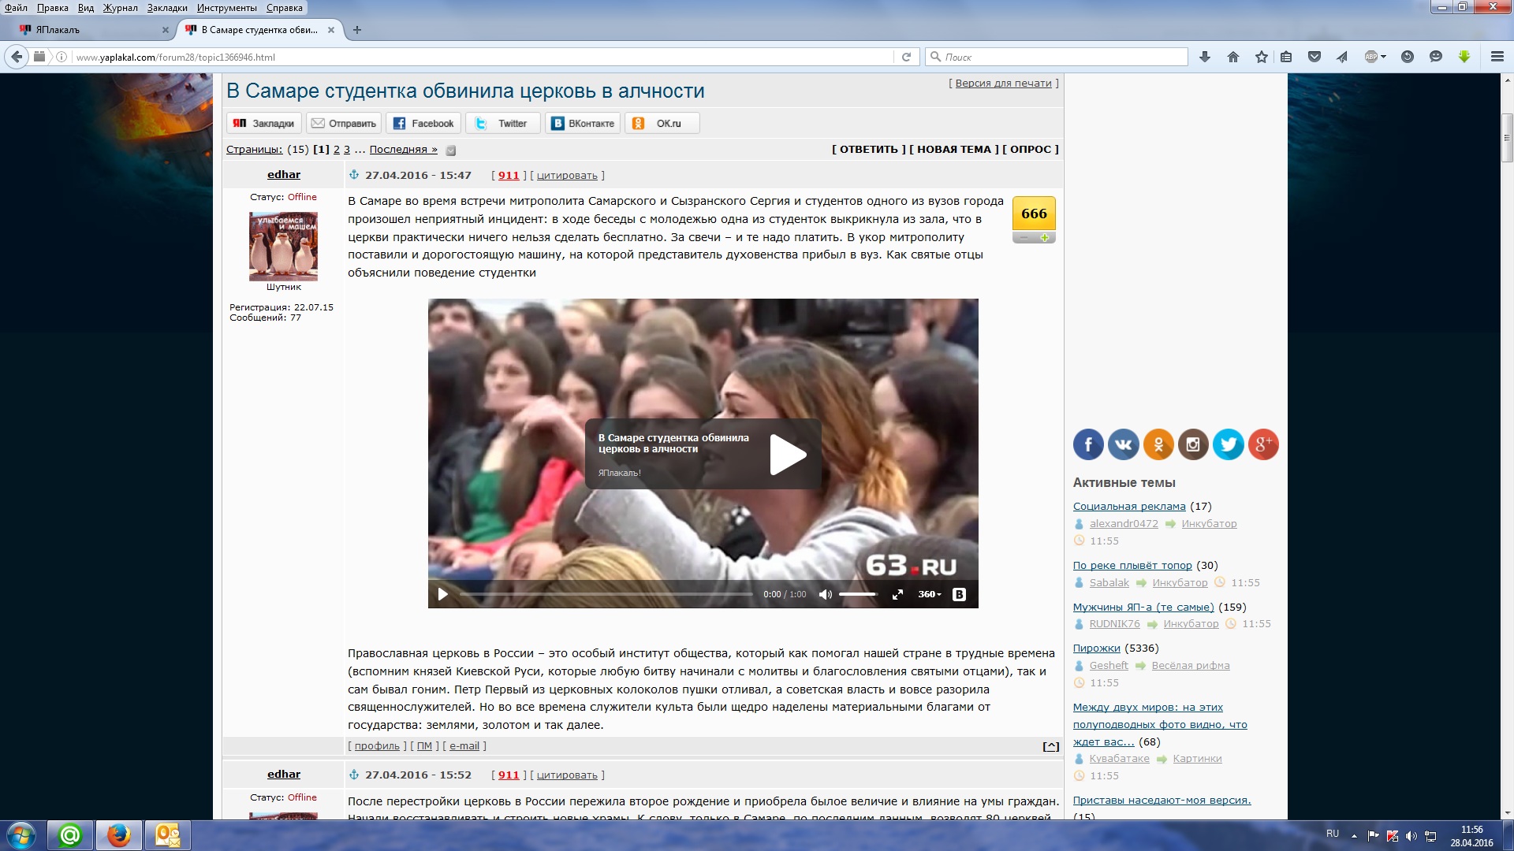Mute the video with the speaker icon
This screenshot has height=851, width=1514.
826,594
